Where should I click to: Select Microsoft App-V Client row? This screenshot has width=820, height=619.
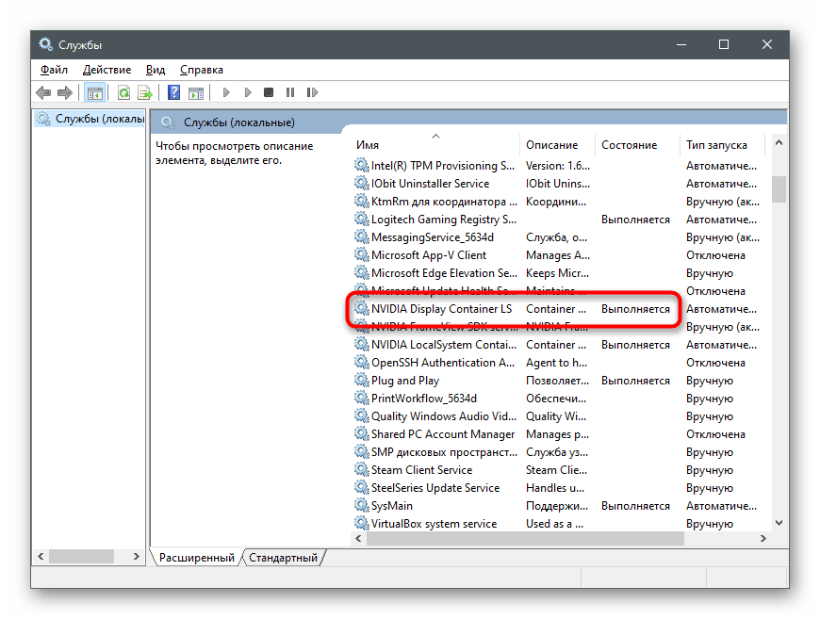click(x=560, y=255)
